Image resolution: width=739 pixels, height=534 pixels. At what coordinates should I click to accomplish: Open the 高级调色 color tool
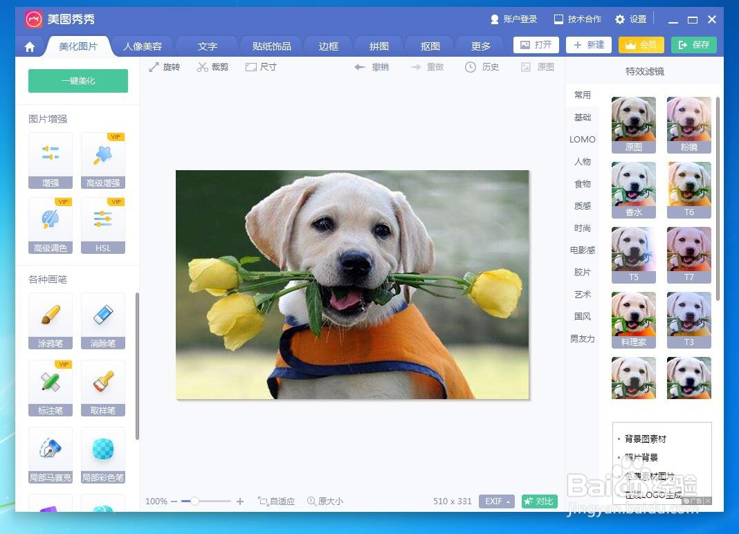tap(51, 225)
